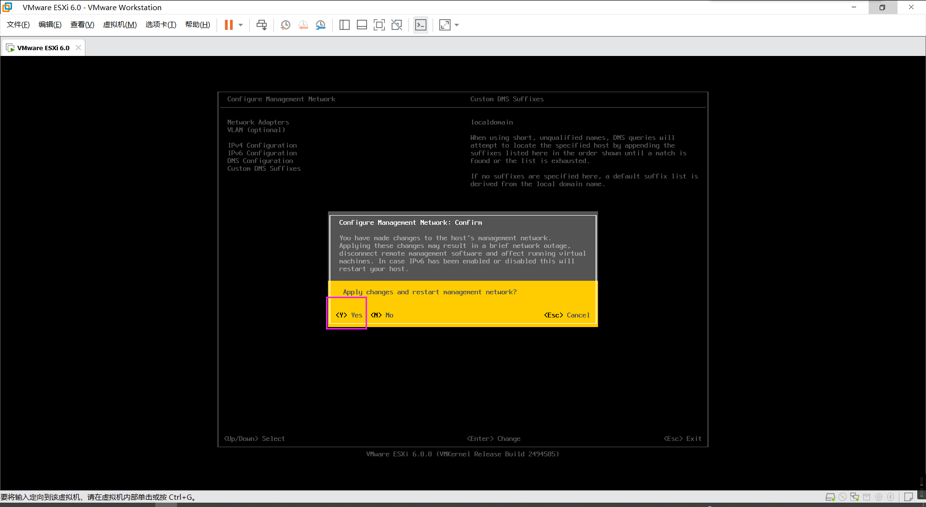Confirm with <Y> Yes in dialog

pyautogui.click(x=349, y=315)
